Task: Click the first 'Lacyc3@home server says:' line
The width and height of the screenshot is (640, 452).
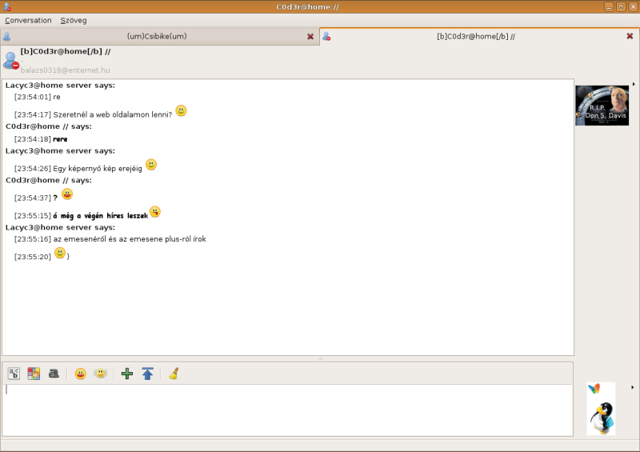Action: (61, 86)
